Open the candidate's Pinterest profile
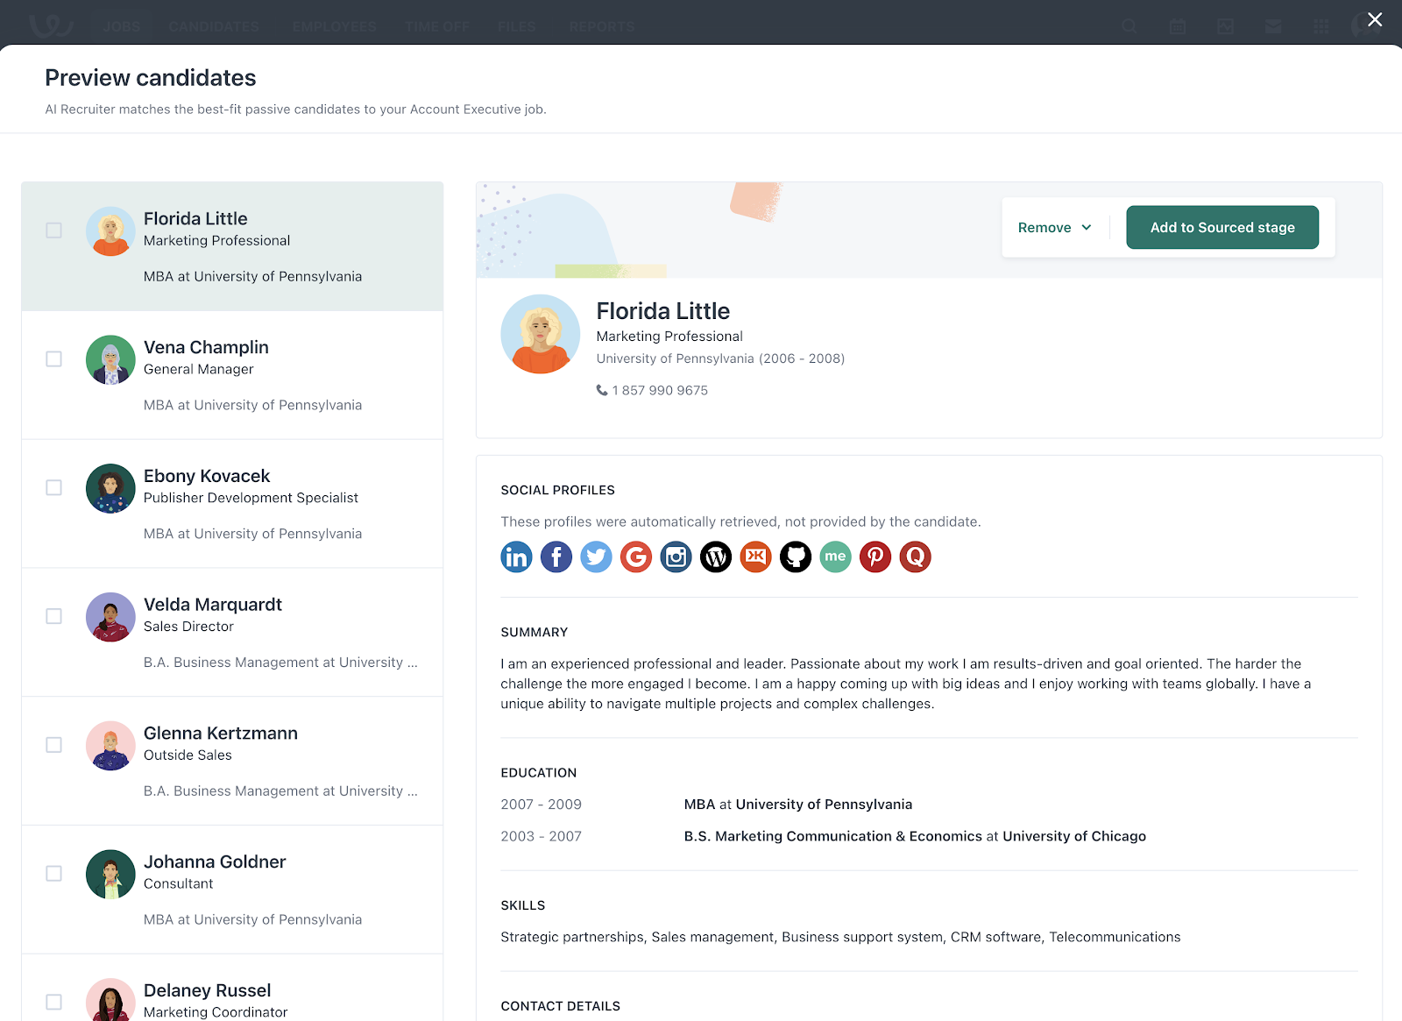The image size is (1402, 1021). [x=874, y=557]
